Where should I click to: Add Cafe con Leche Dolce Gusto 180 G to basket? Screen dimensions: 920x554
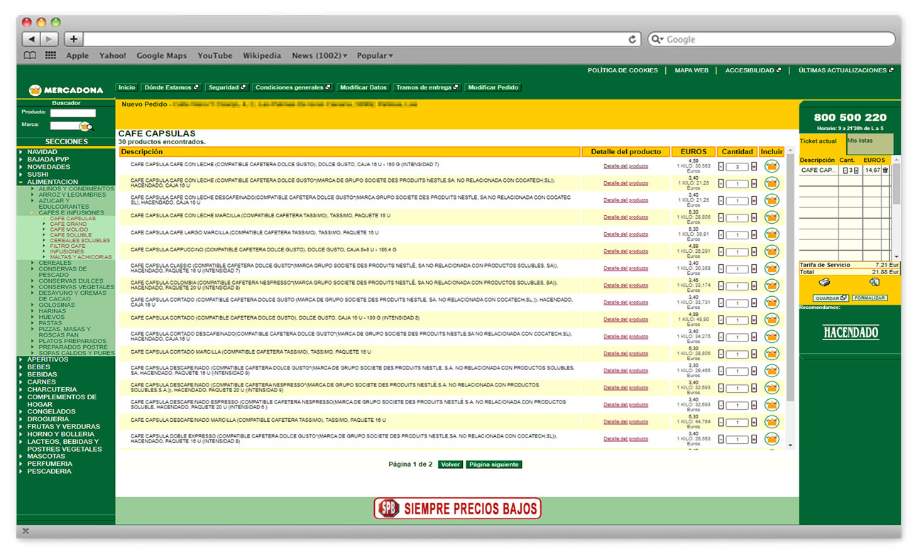(772, 166)
